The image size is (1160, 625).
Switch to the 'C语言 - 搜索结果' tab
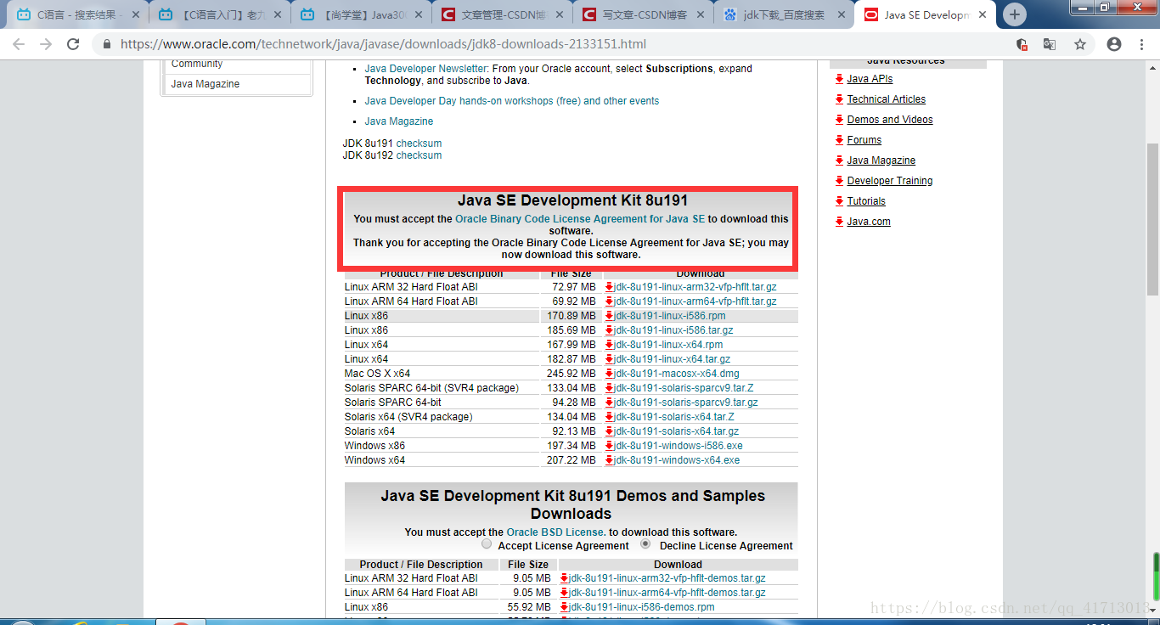click(76, 14)
